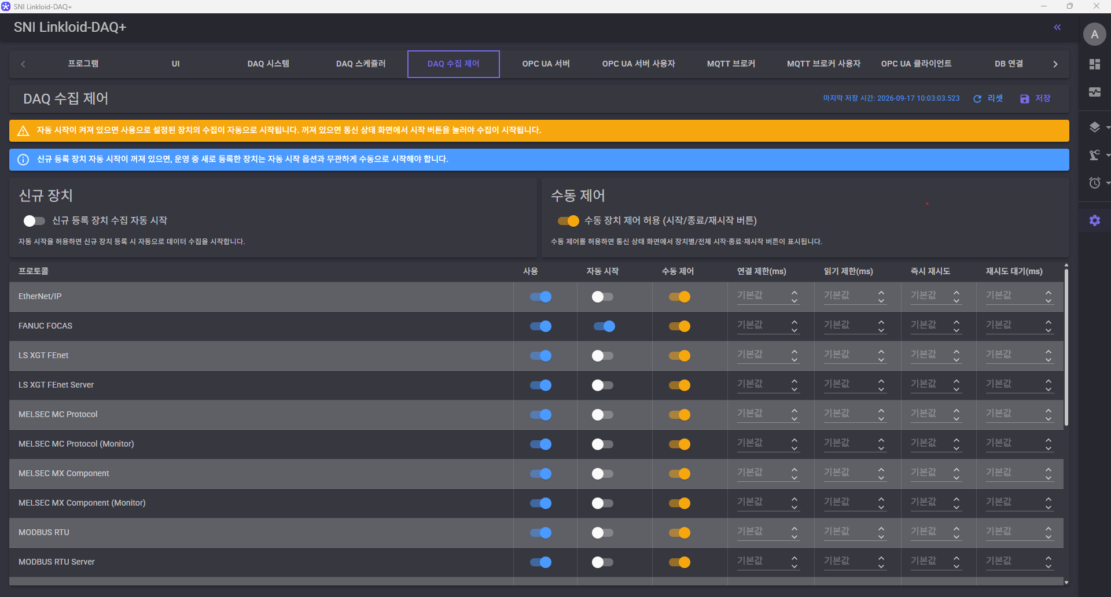Open the DB 연결 tab
Screen dimensions: 1111x597
click(x=1009, y=64)
